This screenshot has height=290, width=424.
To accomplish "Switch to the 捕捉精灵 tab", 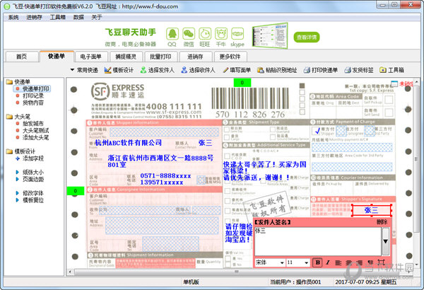I will click(126, 57).
